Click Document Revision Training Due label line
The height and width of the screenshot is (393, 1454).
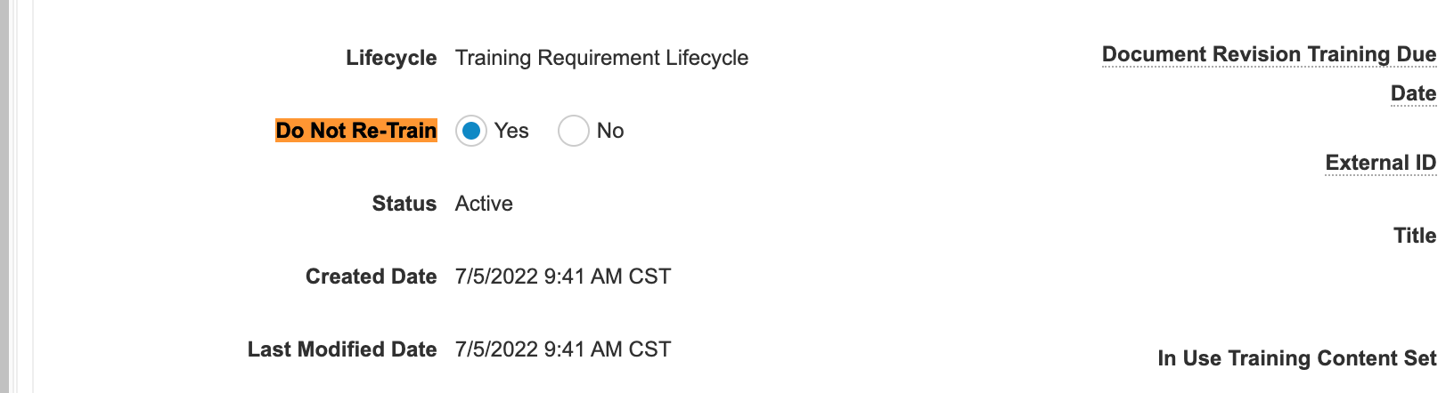point(1269,54)
